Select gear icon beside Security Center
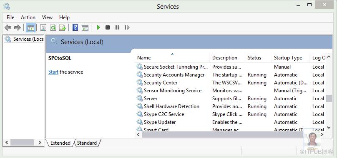This screenshot has width=337, height=158. [140, 83]
